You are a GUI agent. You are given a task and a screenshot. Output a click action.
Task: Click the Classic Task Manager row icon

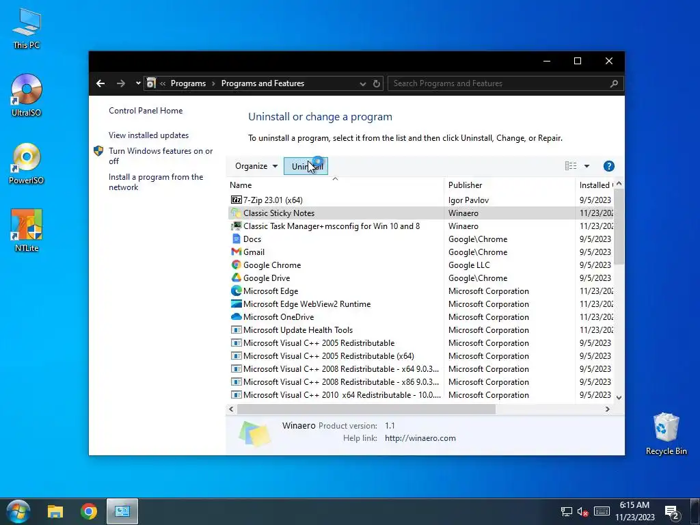[236, 226]
